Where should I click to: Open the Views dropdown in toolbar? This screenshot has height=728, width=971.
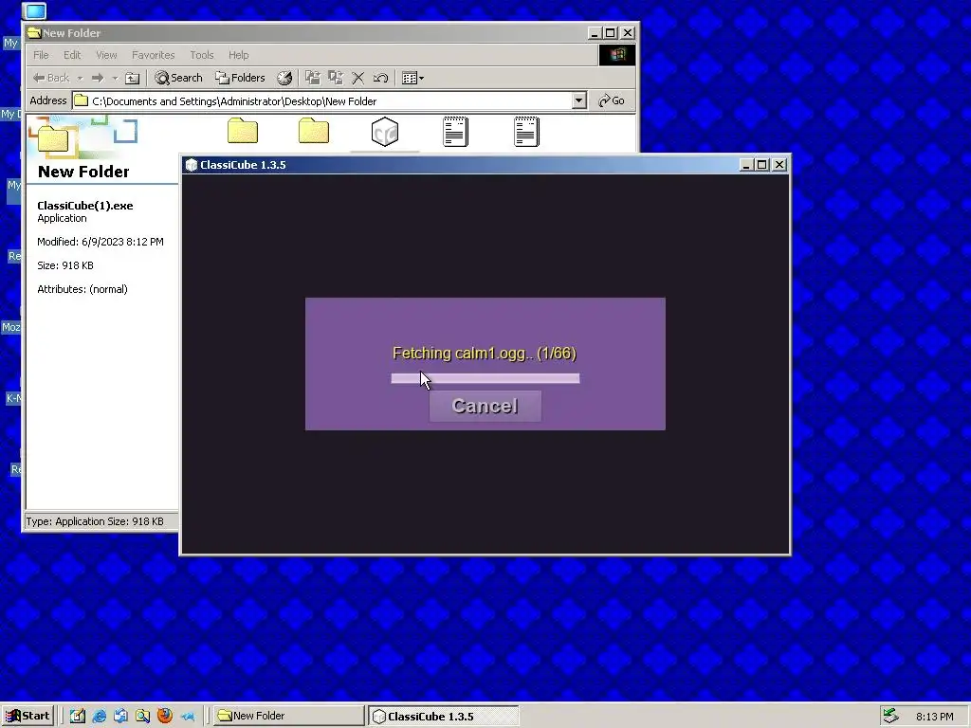tap(412, 78)
